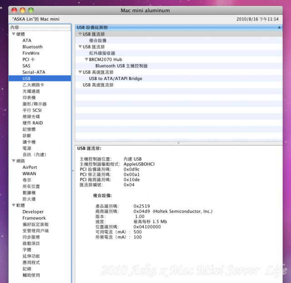Click the yellow minimize window button

(x=22, y=10)
